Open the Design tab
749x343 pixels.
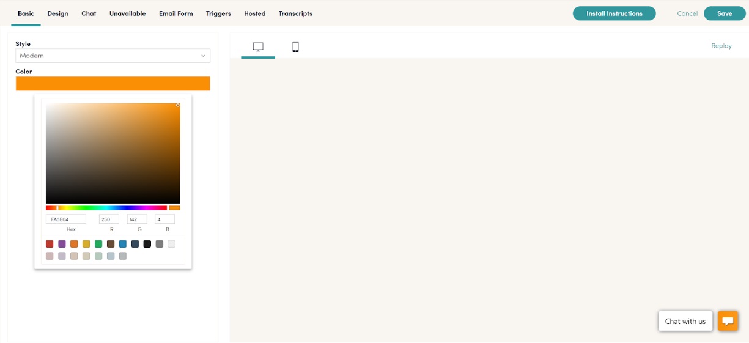pyautogui.click(x=57, y=13)
